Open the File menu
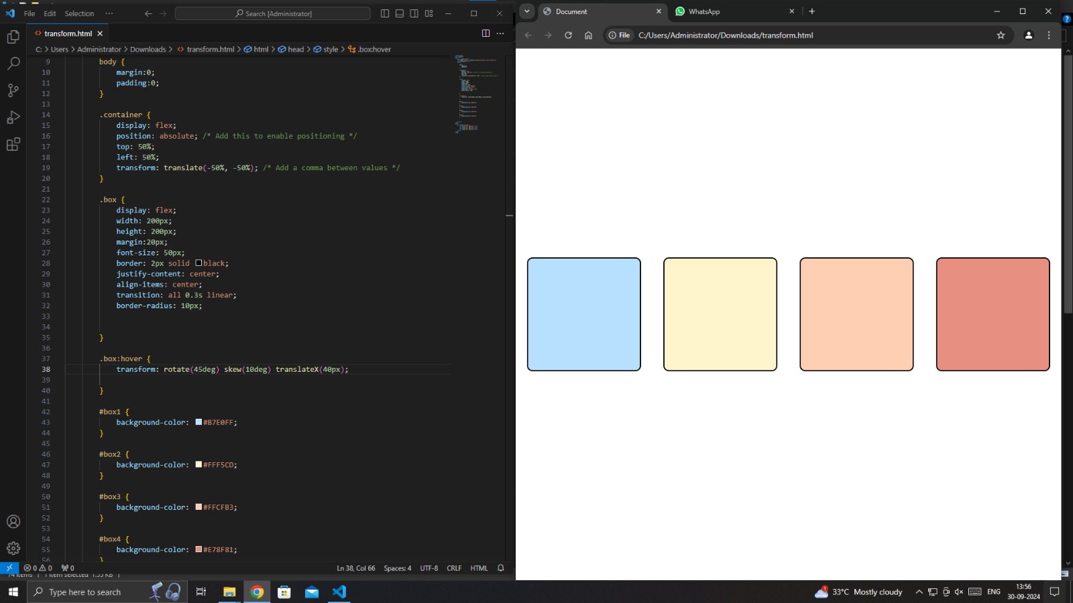 tap(30, 13)
